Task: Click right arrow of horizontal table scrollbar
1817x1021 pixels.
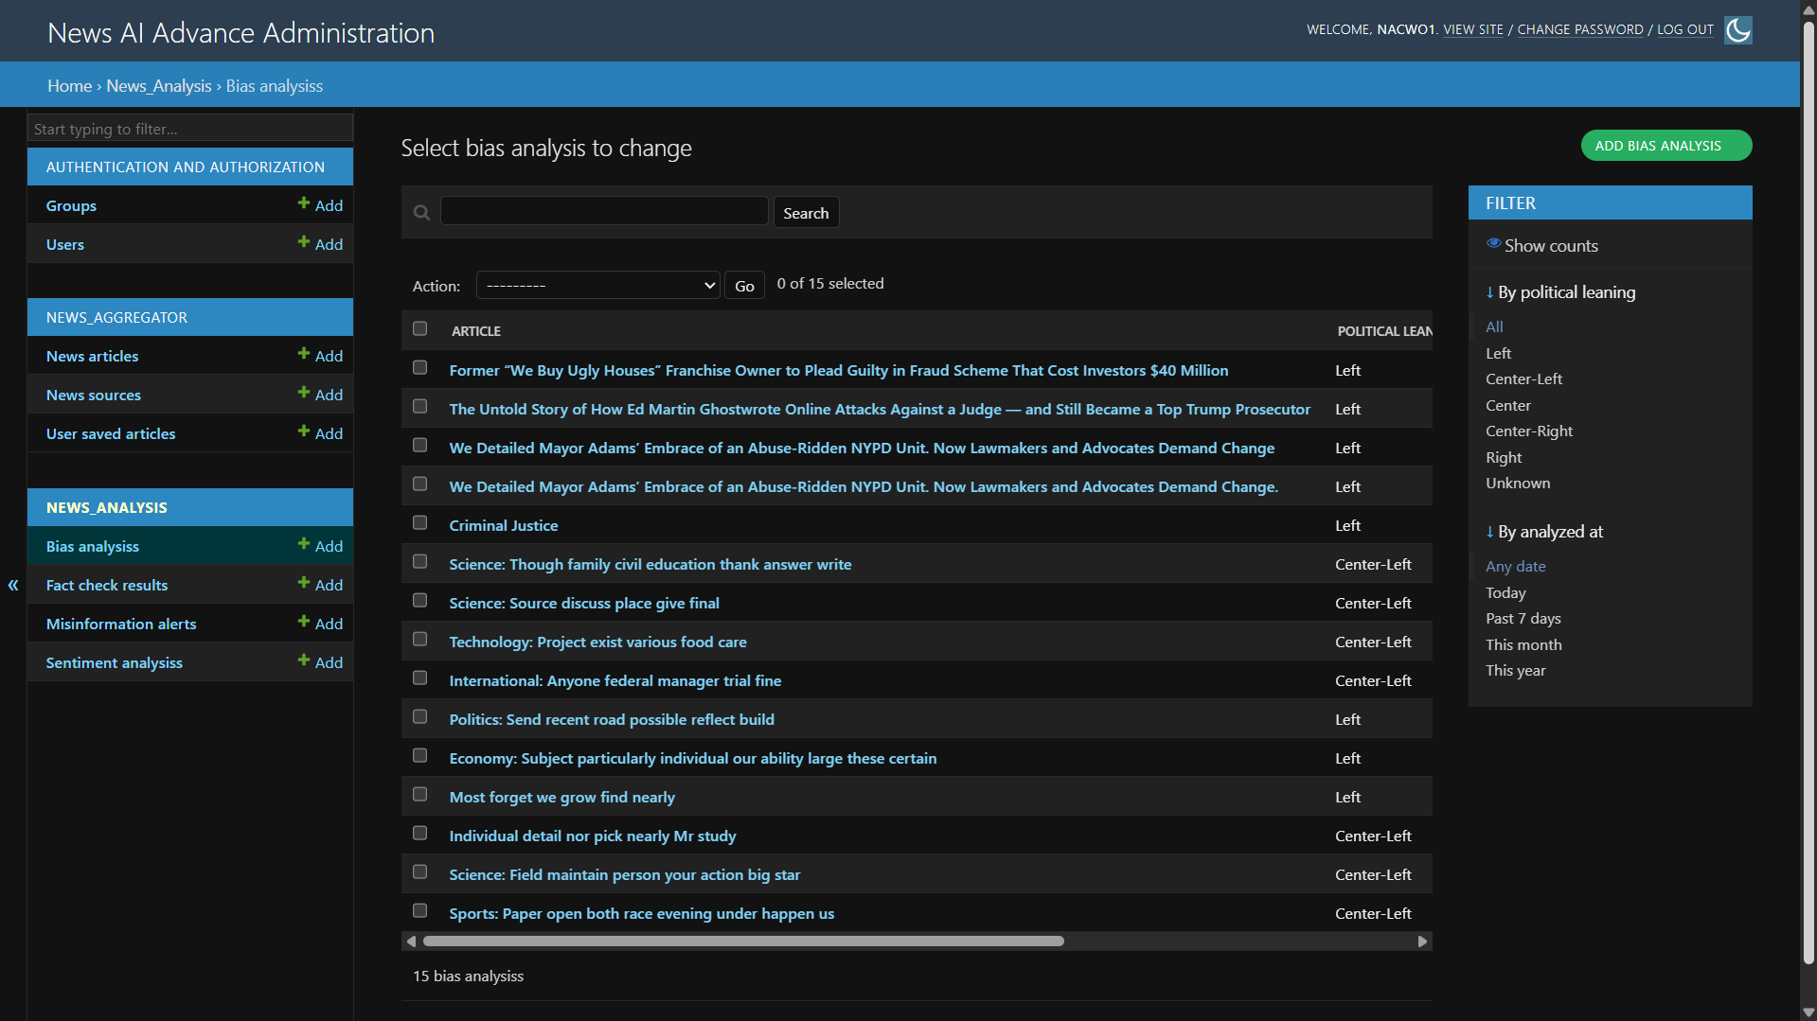Action: 1422,942
